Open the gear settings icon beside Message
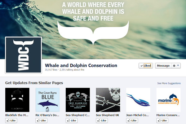The height and width of the screenshot is (124, 186). click(x=174, y=66)
